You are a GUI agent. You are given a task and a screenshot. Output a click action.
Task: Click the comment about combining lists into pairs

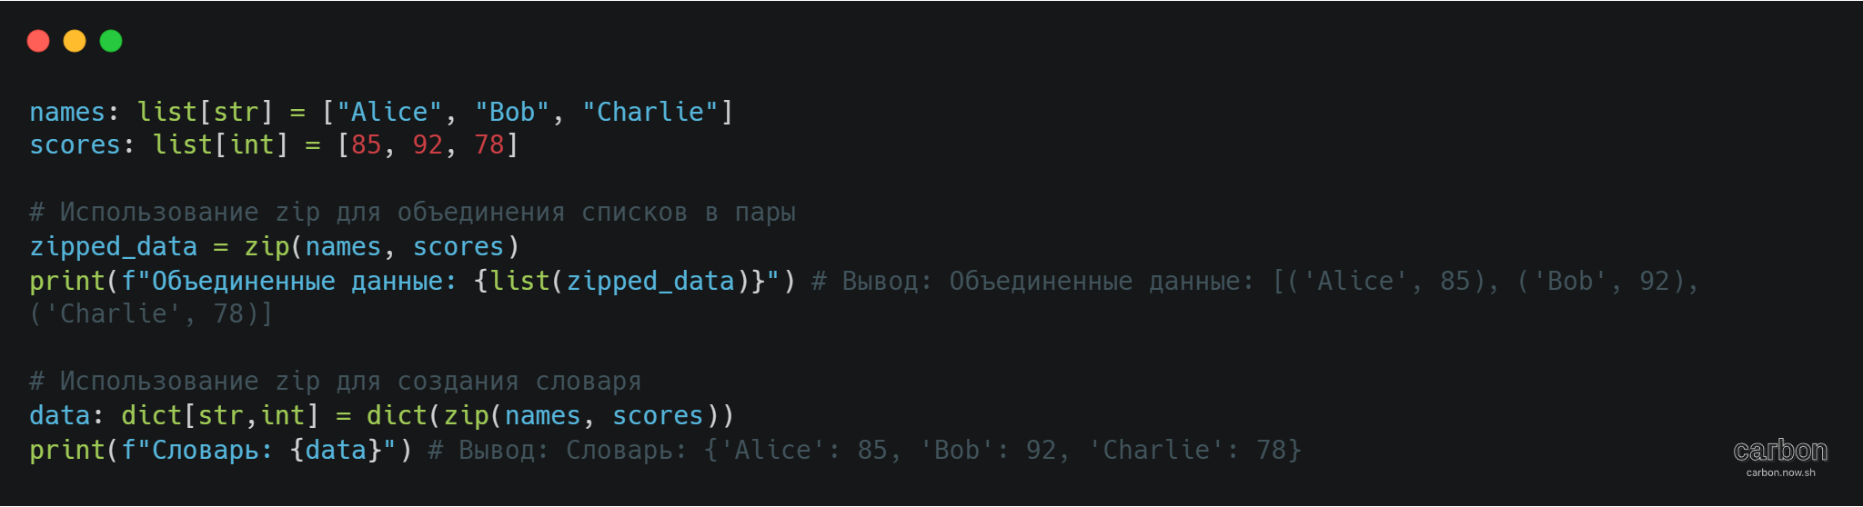[412, 213]
